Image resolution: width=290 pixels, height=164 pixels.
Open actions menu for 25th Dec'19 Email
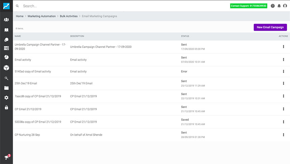click(283, 83)
